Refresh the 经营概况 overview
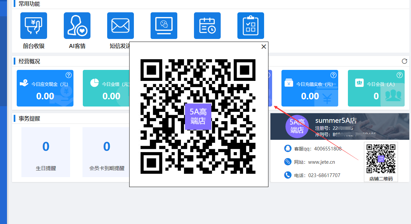This screenshot has width=411, height=224. tap(404, 61)
